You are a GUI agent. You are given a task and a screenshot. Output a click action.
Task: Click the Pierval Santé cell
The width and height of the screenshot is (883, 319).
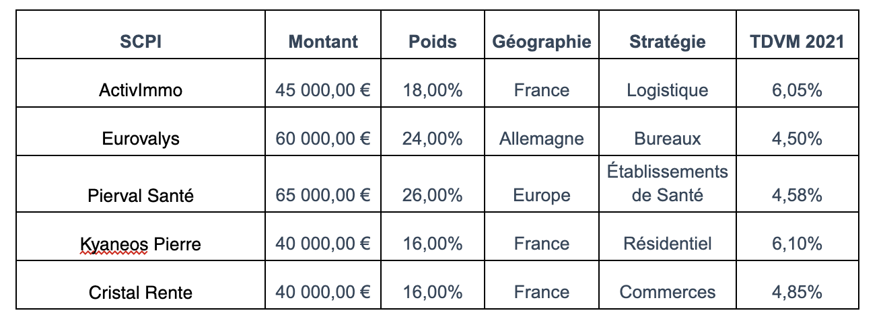(141, 184)
